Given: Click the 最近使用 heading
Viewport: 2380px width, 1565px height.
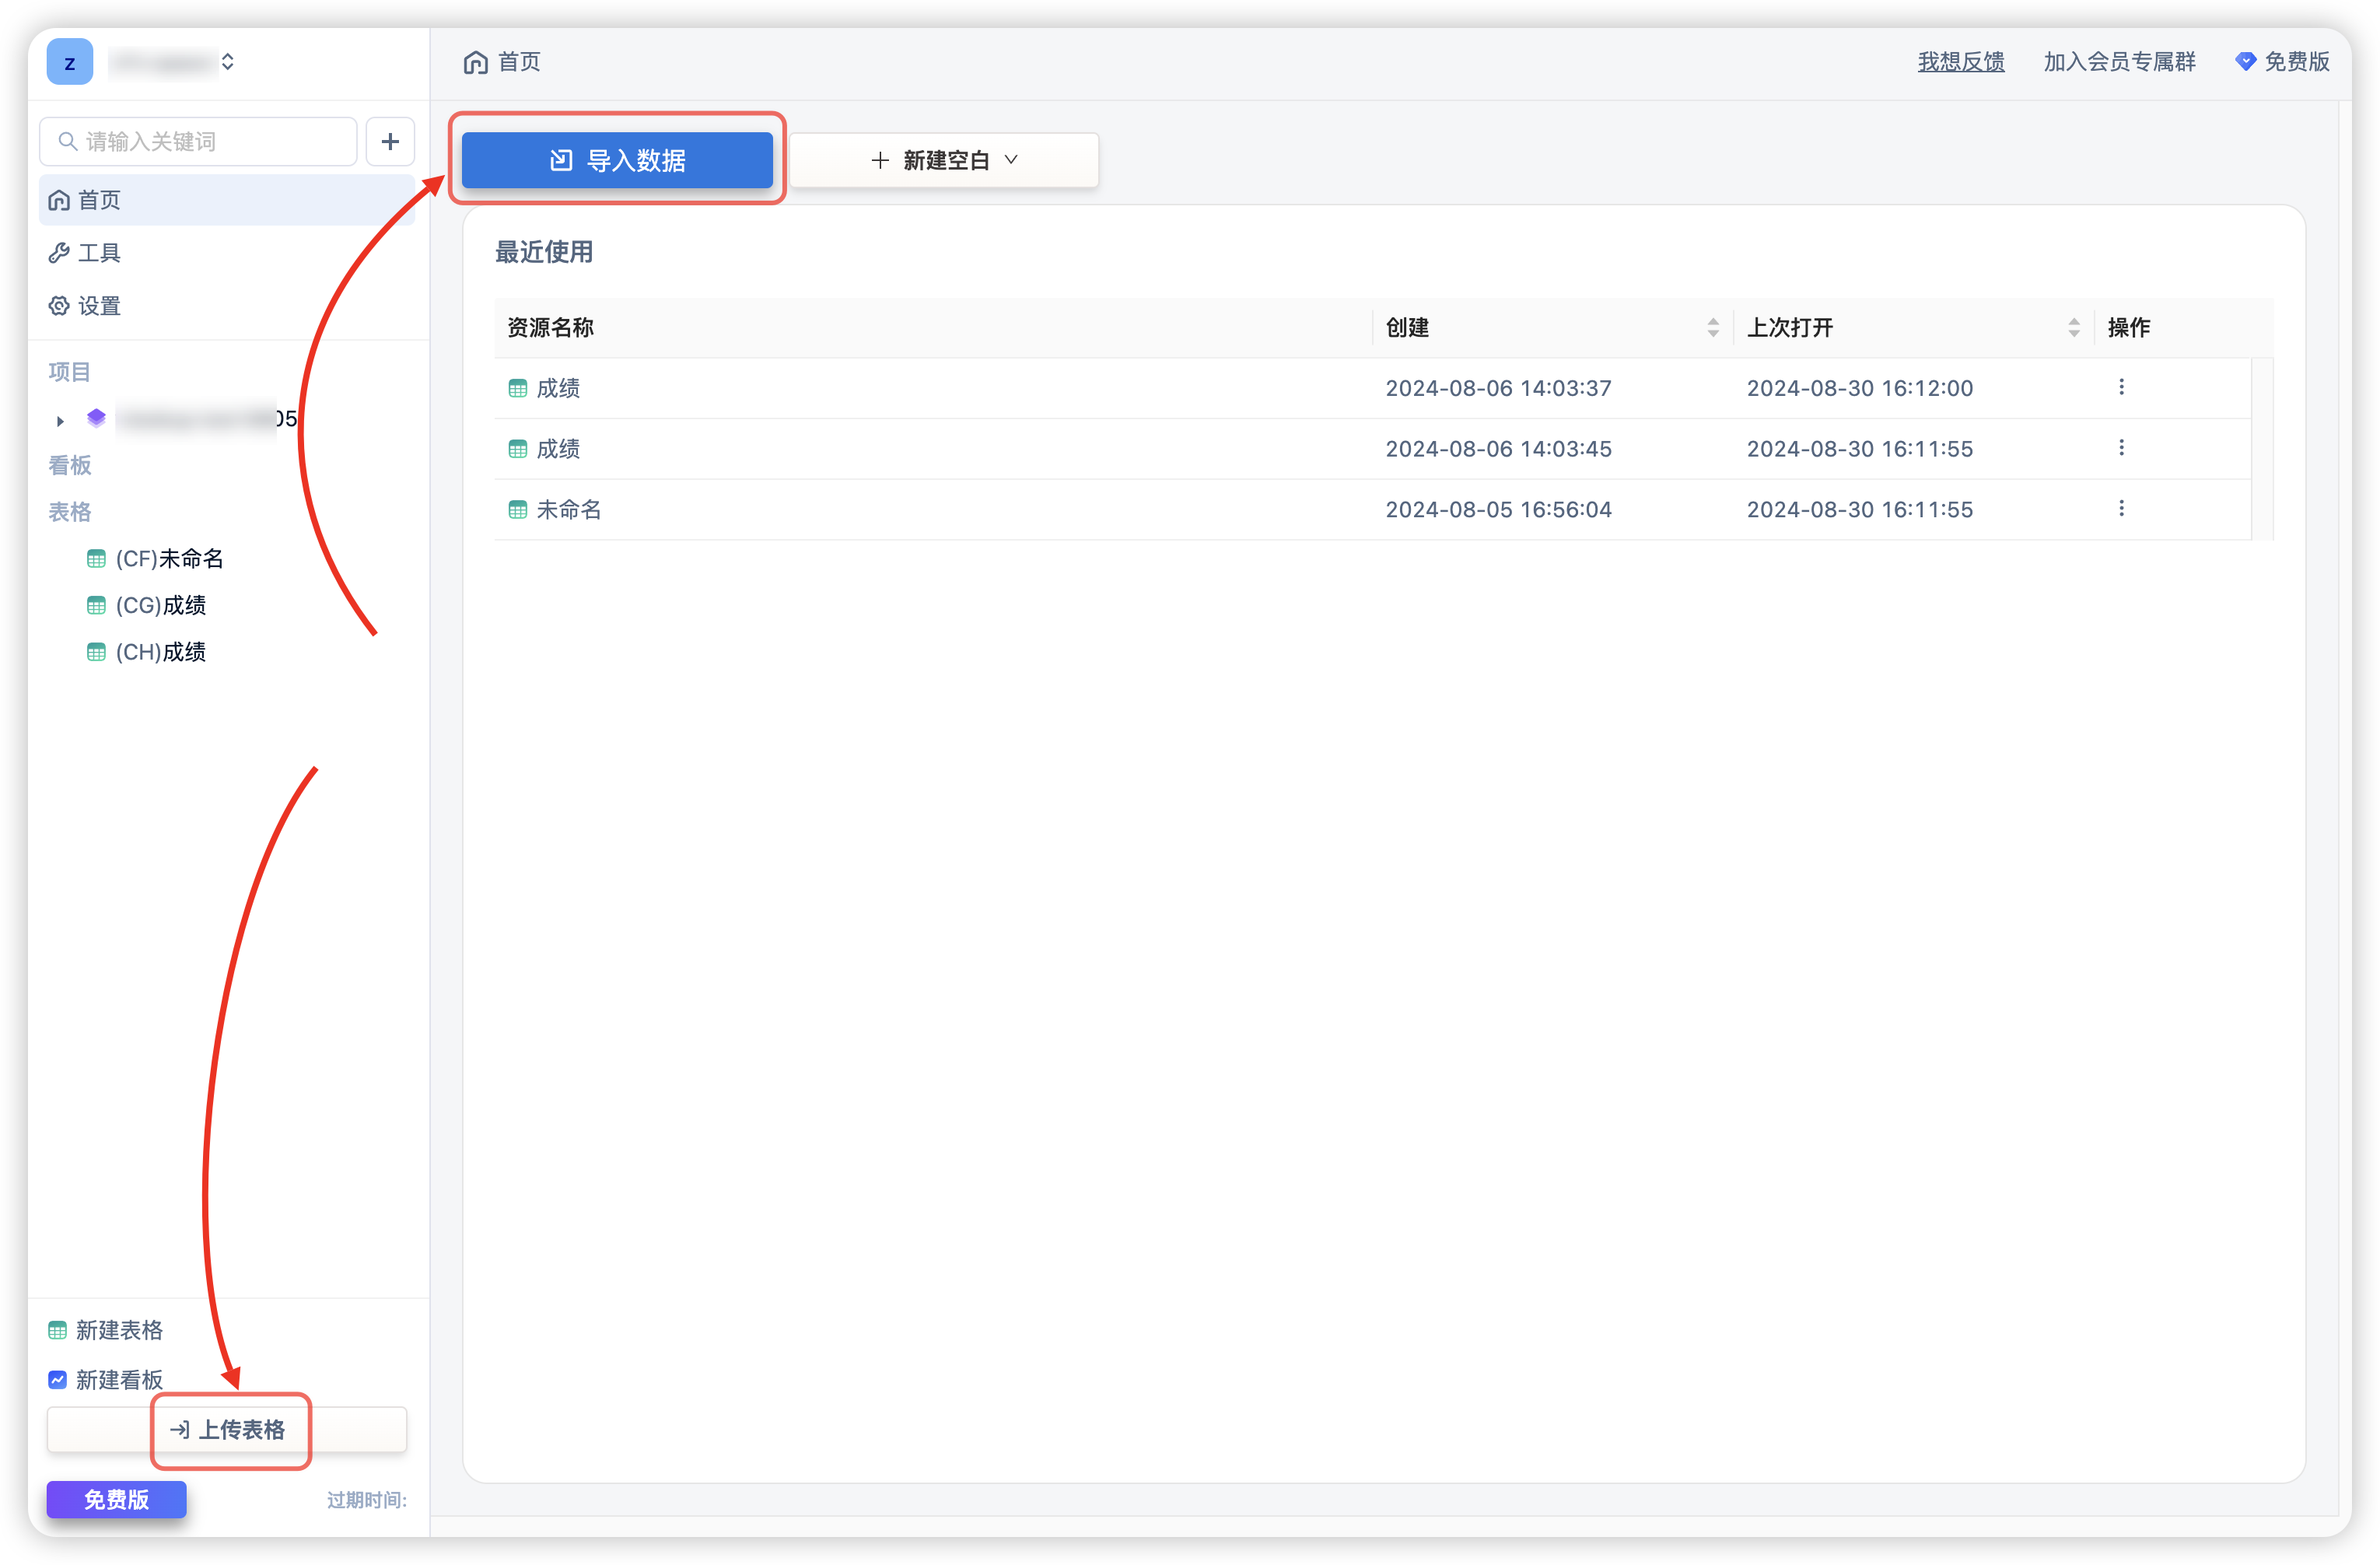Looking at the screenshot, I should coord(544,252).
